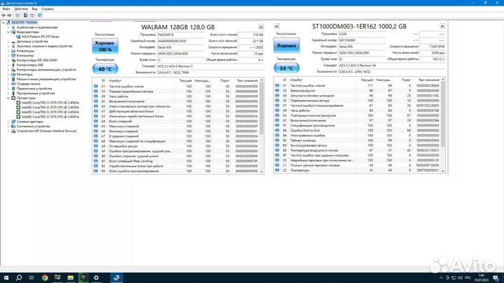This screenshot has width=504, height=283.
Task: Click the Видеоадаптеры display icon
Action: (x=13, y=32)
